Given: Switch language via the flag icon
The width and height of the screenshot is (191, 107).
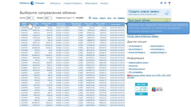Looking at the screenshot, I should 170,3.
